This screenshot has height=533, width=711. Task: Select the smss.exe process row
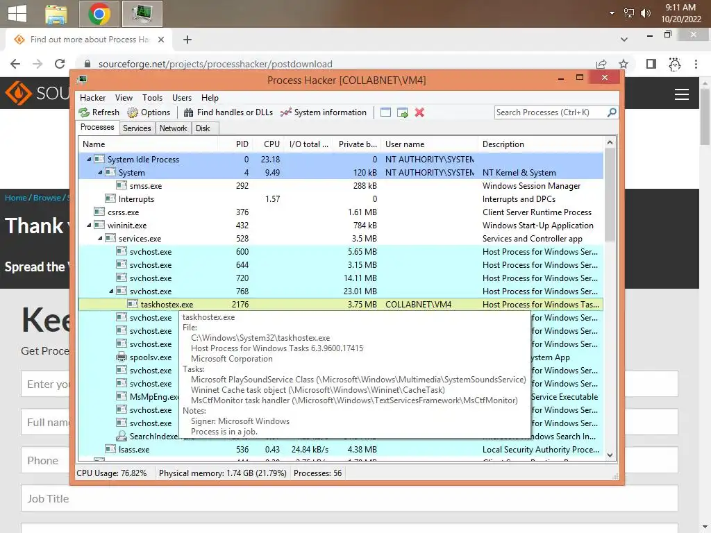(341, 185)
